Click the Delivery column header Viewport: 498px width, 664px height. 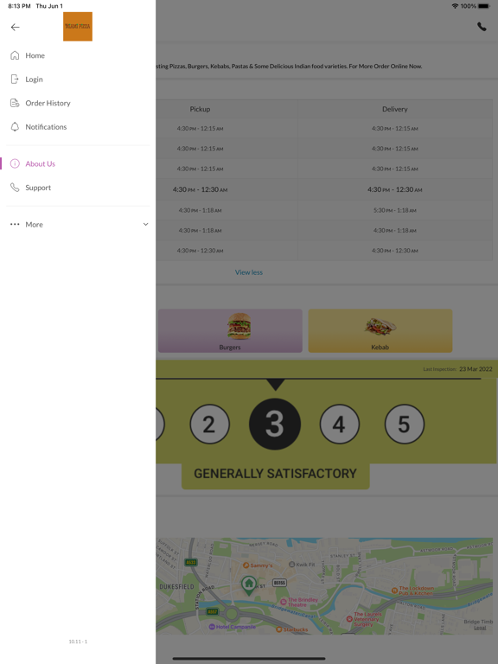pos(394,109)
